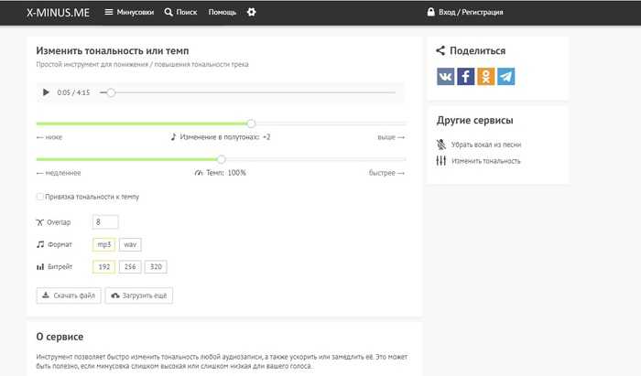This screenshot has height=376, width=641.
Task: Select wav format
Action: click(130, 244)
